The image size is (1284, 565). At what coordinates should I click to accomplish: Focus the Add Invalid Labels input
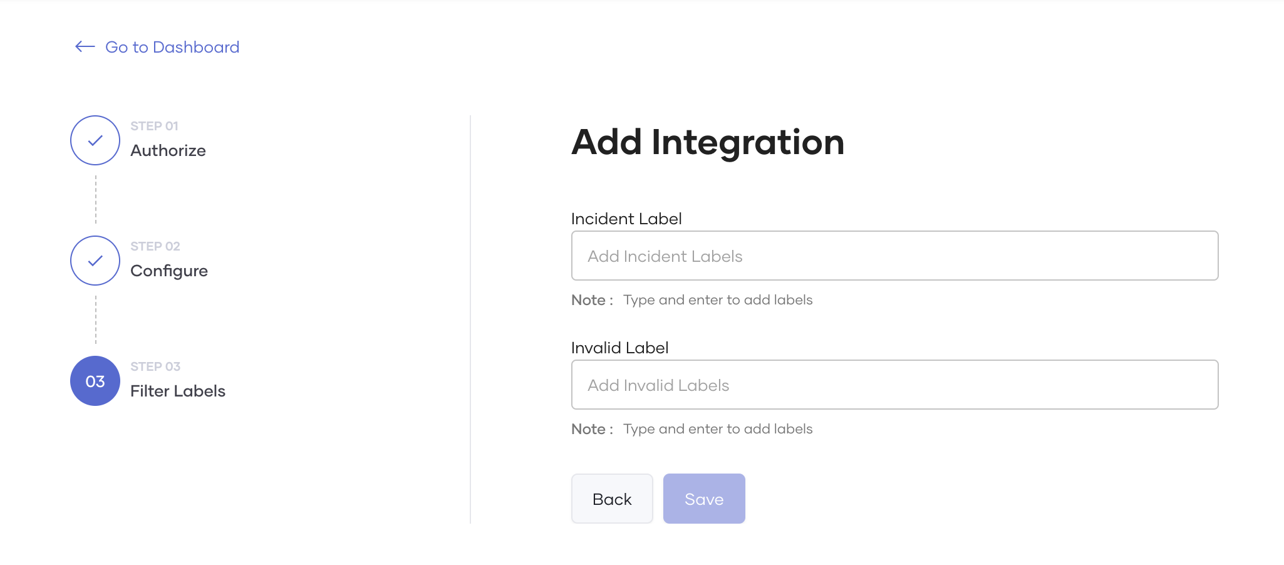click(894, 385)
